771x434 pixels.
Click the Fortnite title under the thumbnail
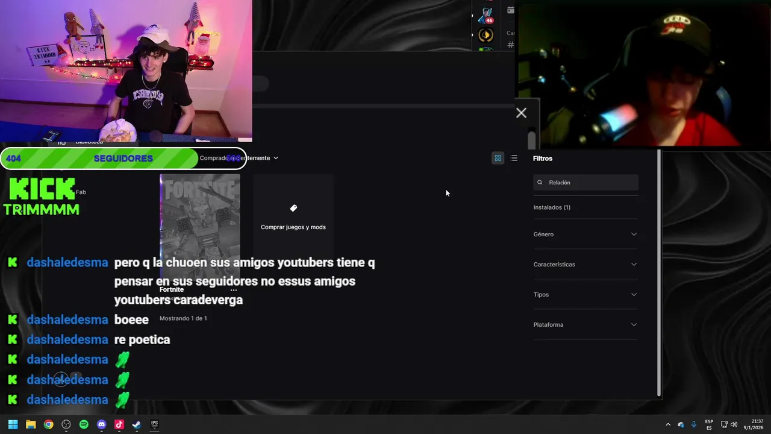click(x=172, y=289)
